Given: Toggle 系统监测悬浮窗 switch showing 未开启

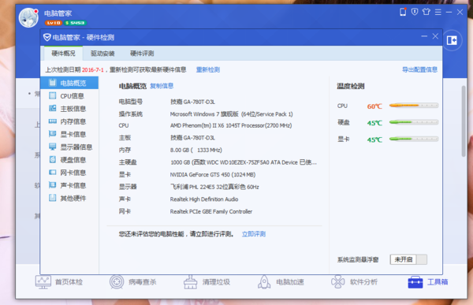Looking at the screenshot, I should tap(408, 259).
